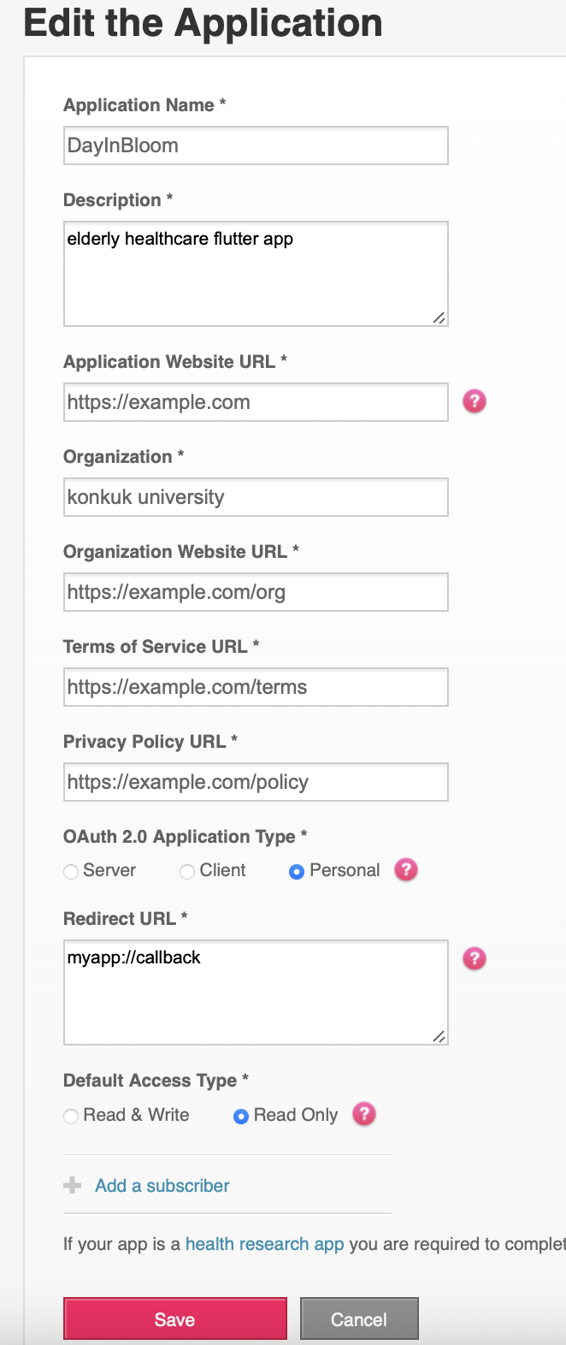Focus the Description text area

tap(256, 274)
